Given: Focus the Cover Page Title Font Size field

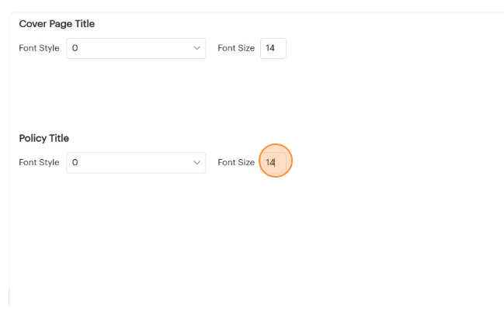Looking at the screenshot, I should coord(273,48).
